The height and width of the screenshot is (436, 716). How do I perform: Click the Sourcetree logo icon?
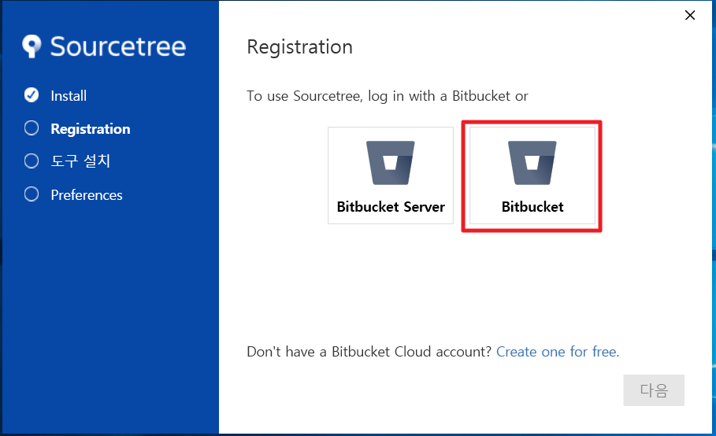pos(32,46)
